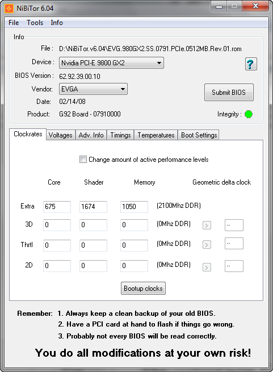Click the NiBiTor app icon in title bar
This screenshot has width=273, height=372.
[9, 9]
